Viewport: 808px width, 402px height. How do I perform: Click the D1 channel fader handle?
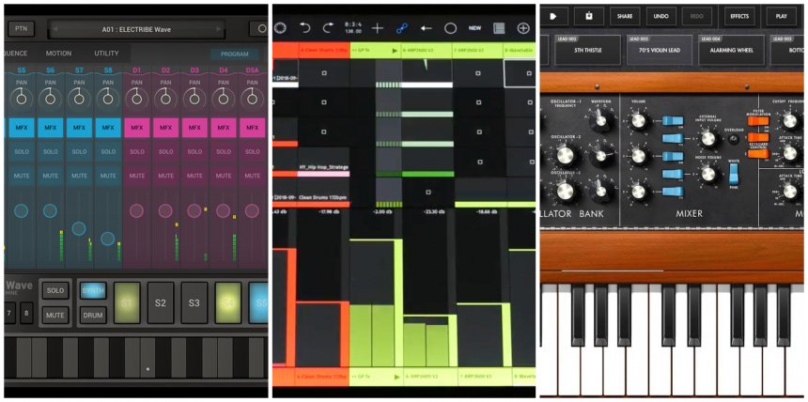click(x=136, y=210)
